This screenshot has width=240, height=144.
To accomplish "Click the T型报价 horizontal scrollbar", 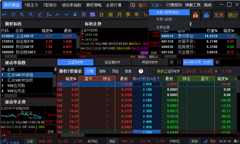I will [148, 135].
